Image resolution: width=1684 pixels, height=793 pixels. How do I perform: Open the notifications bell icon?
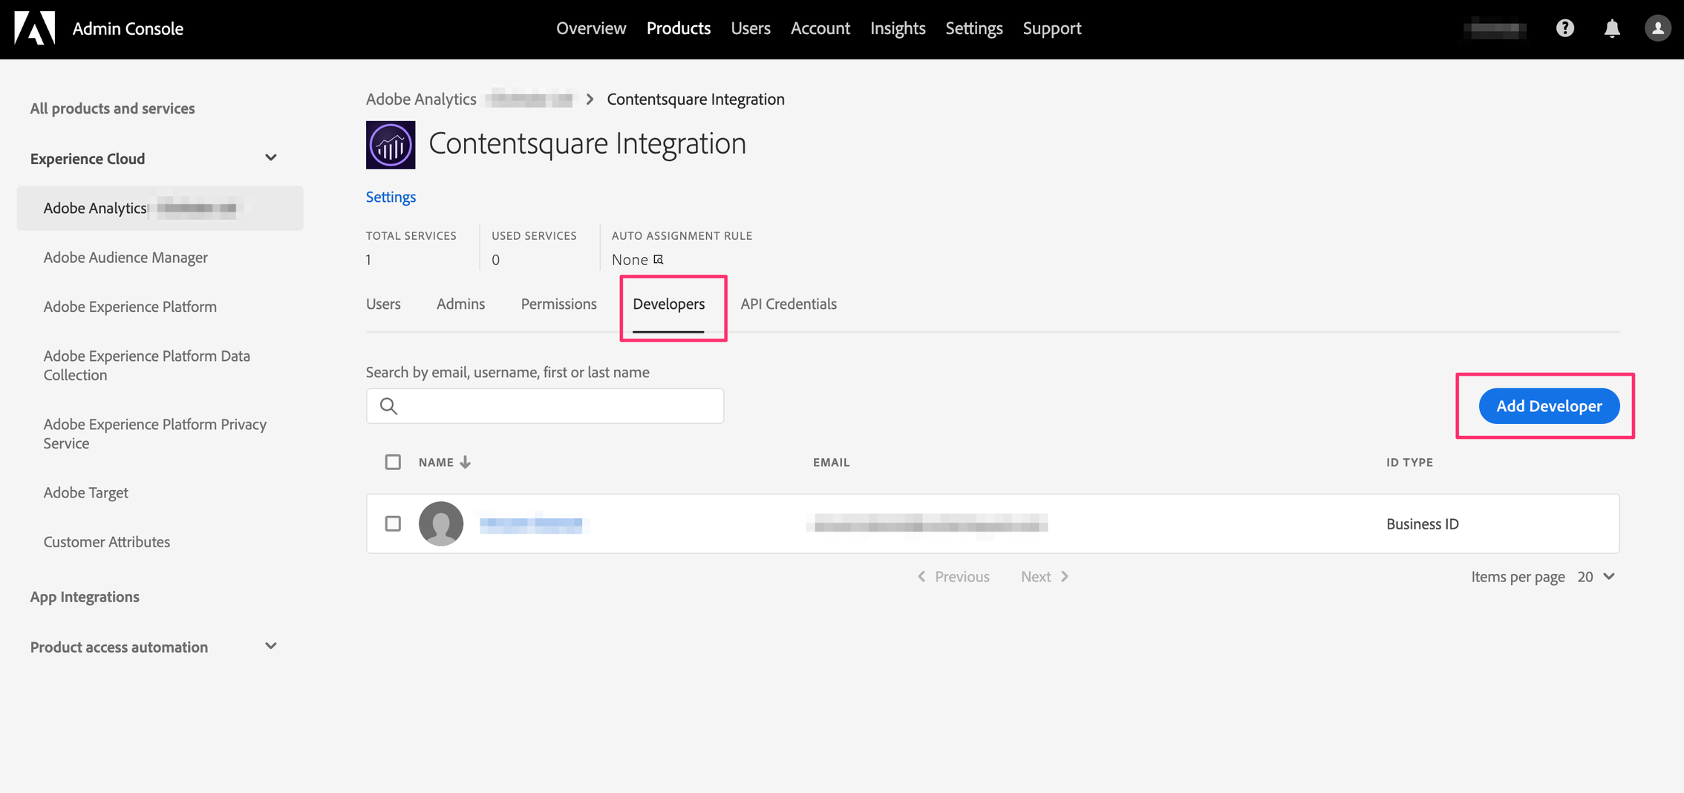click(1612, 28)
